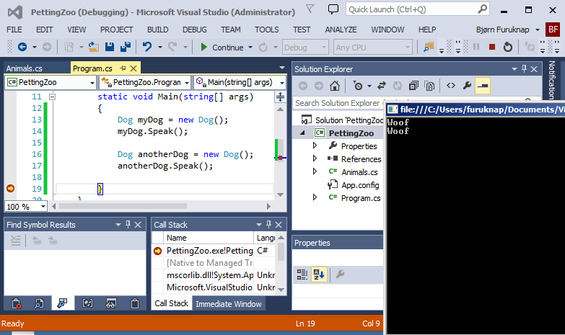
Task: Switch to the Animals.cs tab
Action: [24, 68]
